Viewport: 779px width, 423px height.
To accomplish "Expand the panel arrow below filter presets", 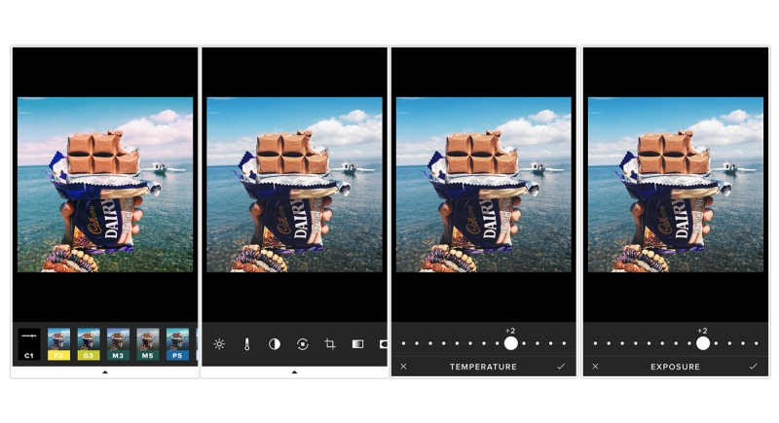I will point(105,372).
